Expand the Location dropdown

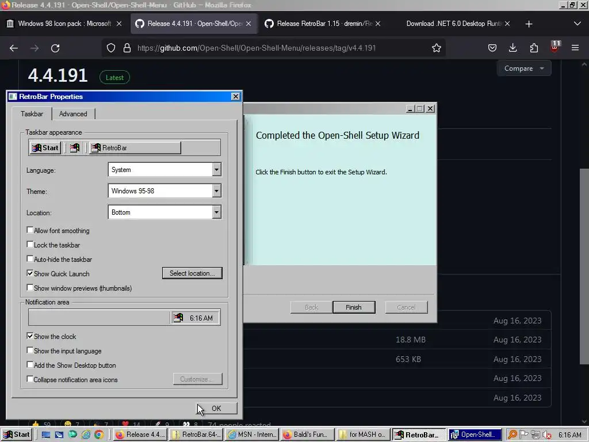point(216,212)
